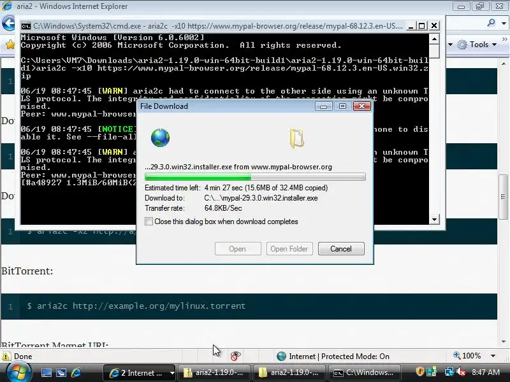The height and width of the screenshot is (382, 510).
Task: Click the 8:47 AM system clock
Action: click(x=486, y=372)
